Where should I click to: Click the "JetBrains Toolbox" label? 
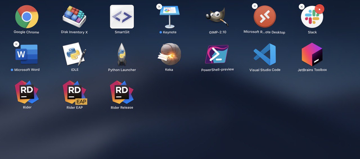[x=312, y=70]
